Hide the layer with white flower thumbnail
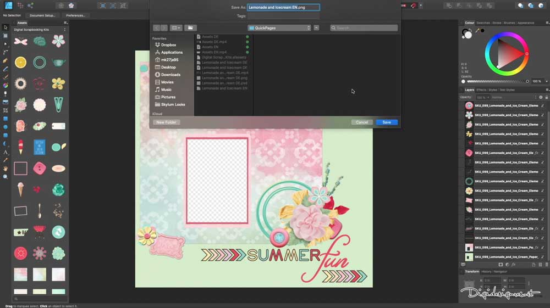The width and height of the screenshot is (550, 308). pos(543,115)
